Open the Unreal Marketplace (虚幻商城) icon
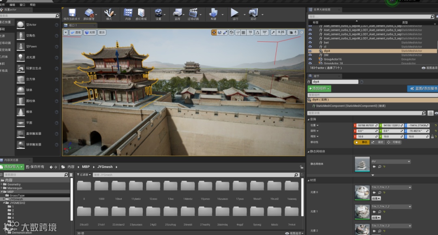 [x=141, y=13]
